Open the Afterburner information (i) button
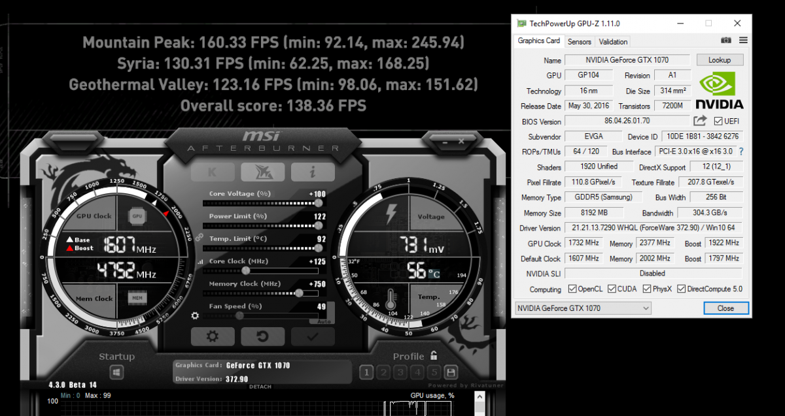The height and width of the screenshot is (416, 785). tap(313, 172)
